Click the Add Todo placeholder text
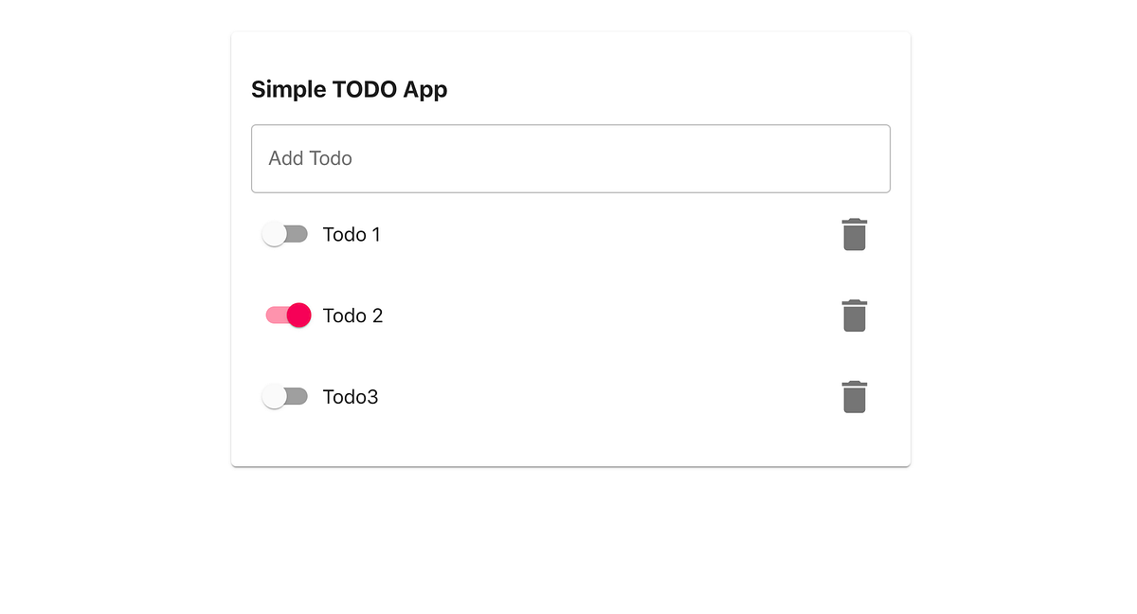1137x614 pixels. click(x=310, y=158)
